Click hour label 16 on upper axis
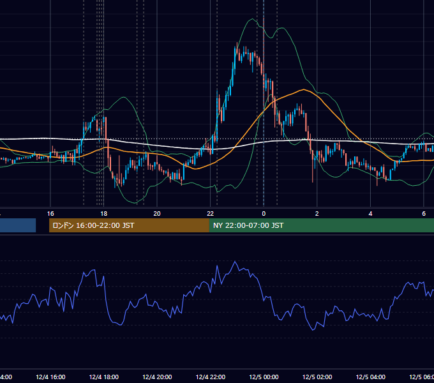The image size is (434, 383). tap(50, 214)
